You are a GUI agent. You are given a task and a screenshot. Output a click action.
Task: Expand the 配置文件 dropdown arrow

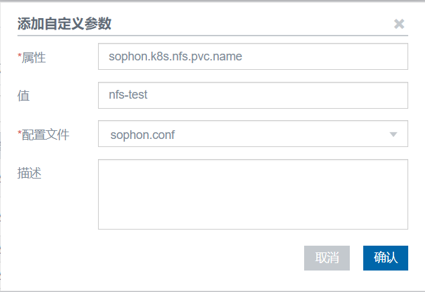point(393,134)
